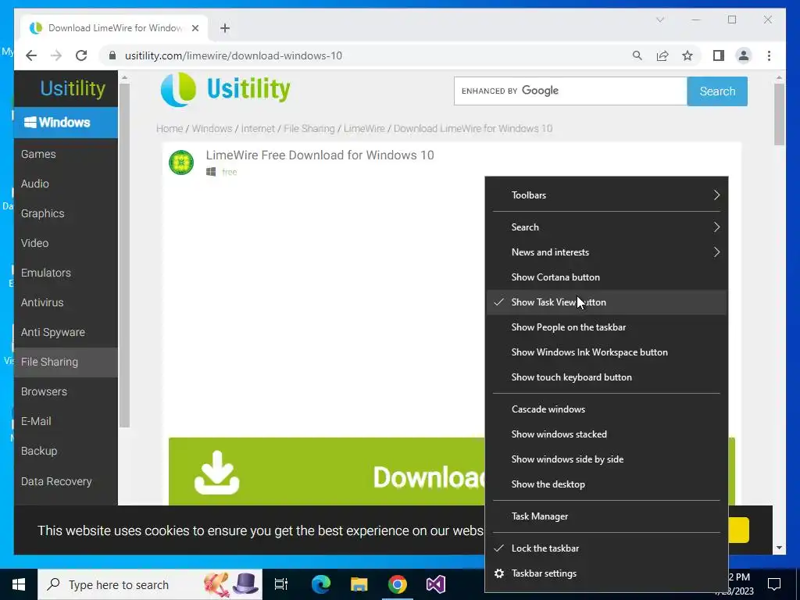Click the Usitility logo in page header
The image size is (800, 600).
tap(226, 89)
